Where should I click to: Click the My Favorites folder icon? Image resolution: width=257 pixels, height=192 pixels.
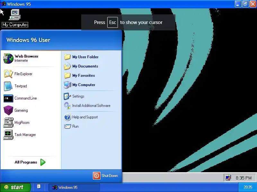point(67,76)
